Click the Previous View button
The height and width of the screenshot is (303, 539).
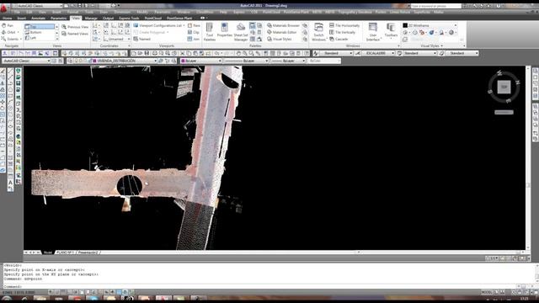(75, 27)
